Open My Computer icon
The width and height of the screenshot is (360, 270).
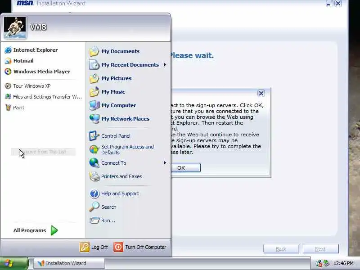(x=94, y=105)
